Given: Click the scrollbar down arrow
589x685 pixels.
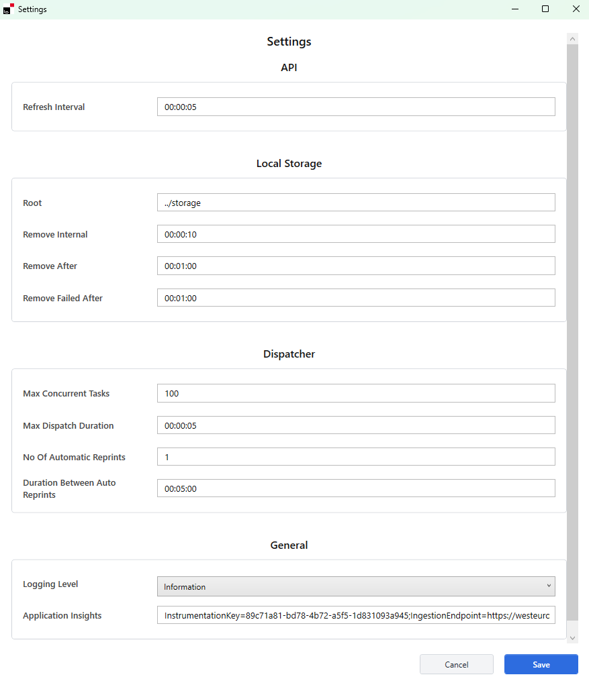Looking at the screenshot, I should tap(572, 637).
